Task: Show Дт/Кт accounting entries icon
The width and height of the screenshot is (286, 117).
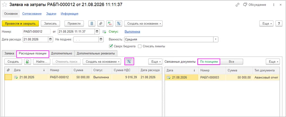Action: coord(110,23)
